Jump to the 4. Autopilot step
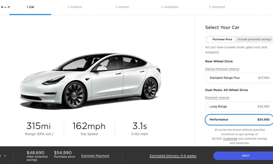The height and width of the screenshot is (164, 273). coord(170,7)
